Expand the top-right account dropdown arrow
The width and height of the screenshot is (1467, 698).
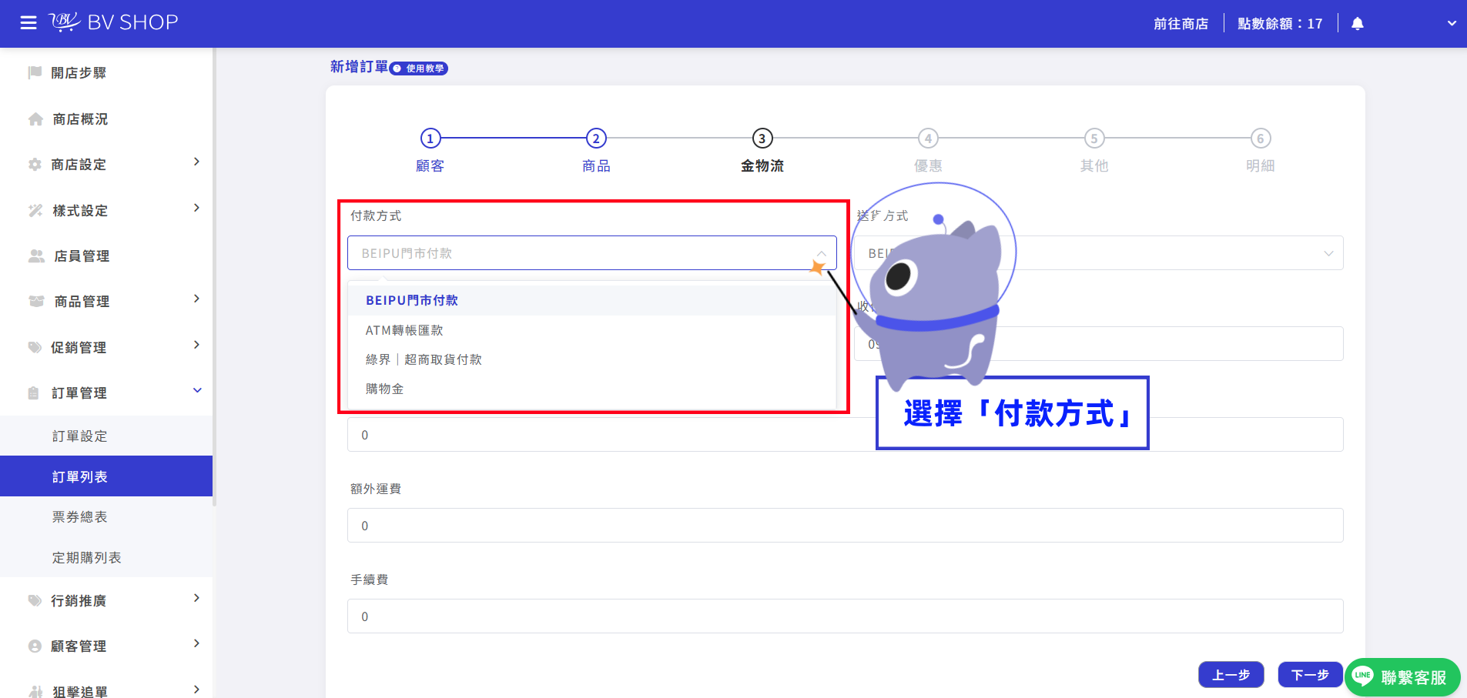[x=1452, y=24]
